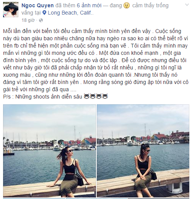Click the "6 ảnh mới" photos link

[x=89, y=5]
